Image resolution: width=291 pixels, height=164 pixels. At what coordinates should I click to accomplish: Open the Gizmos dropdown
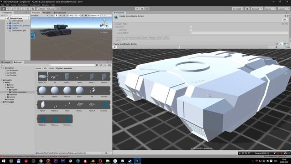click(x=95, y=15)
